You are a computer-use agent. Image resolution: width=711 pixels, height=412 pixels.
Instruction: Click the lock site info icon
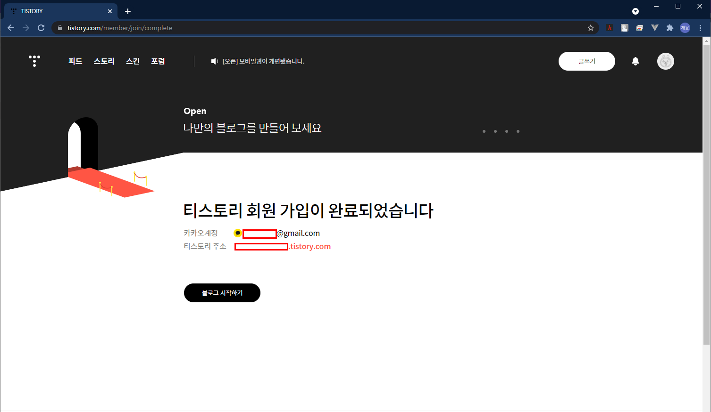(59, 28)
